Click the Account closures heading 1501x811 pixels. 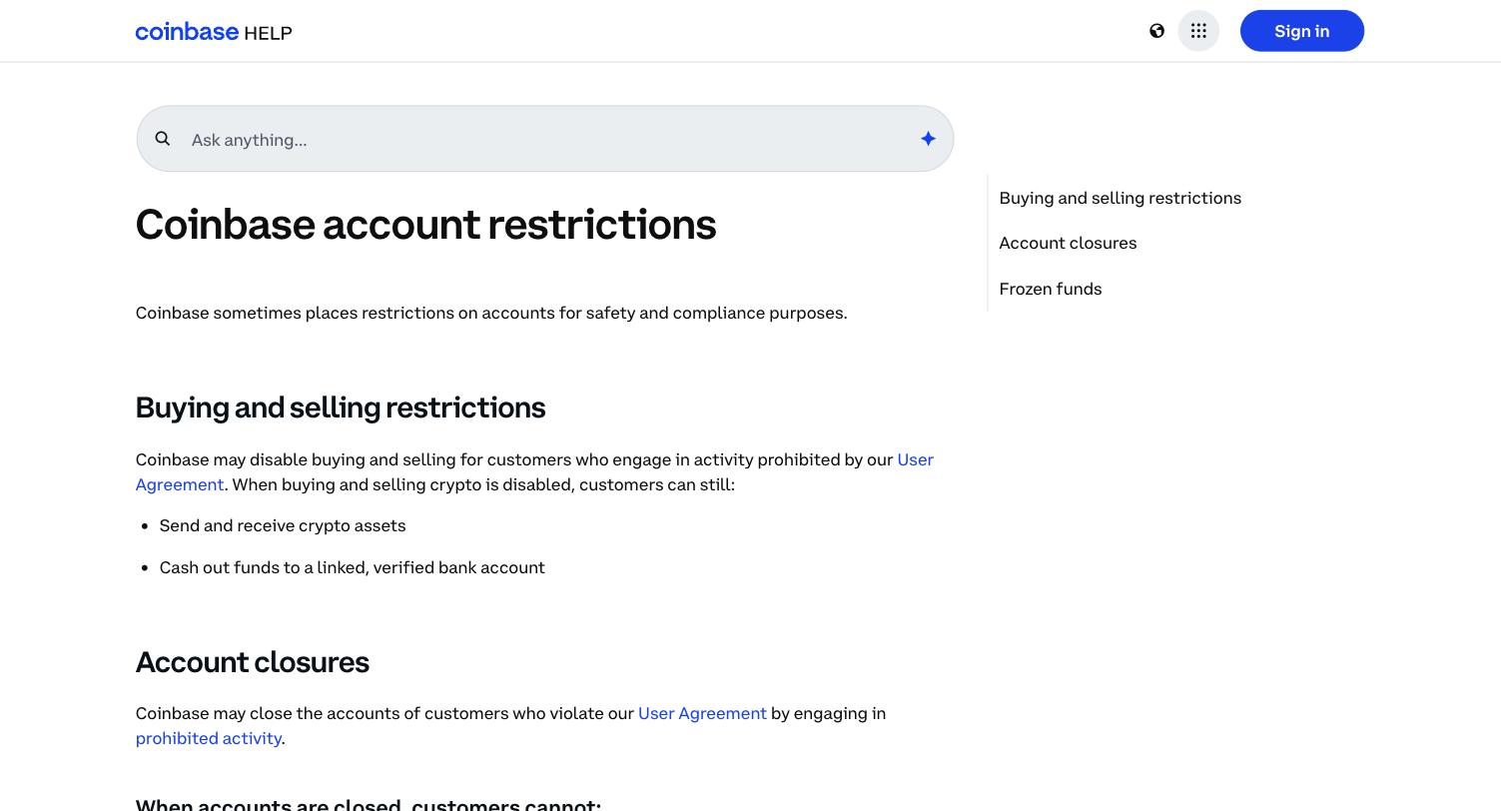[253, 662]
